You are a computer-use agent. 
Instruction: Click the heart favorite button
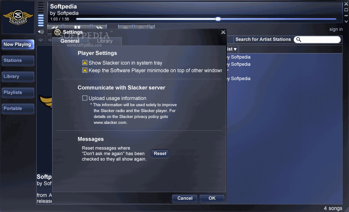pyautogui.click(x=125, y=27)
